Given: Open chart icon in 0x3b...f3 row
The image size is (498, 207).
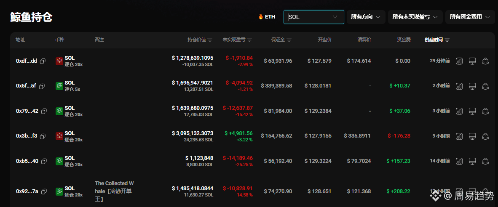Looking at the screenshot, I should coord(459,136).
